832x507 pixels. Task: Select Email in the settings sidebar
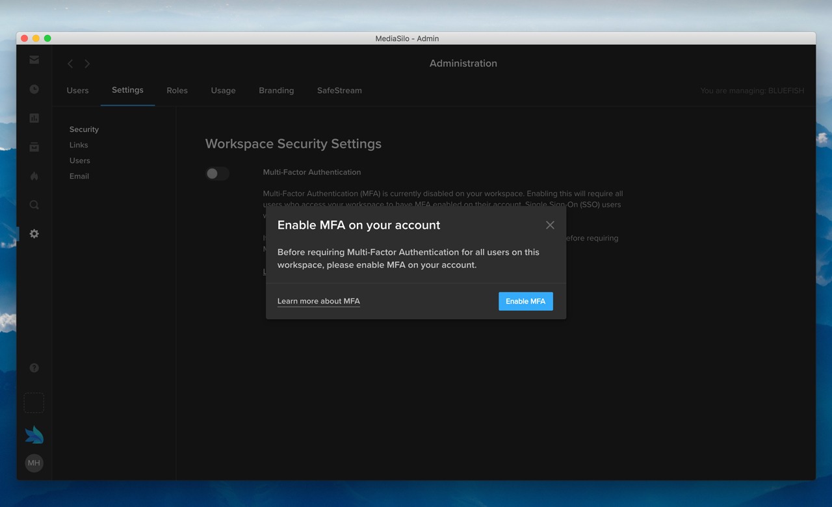(79, 175)
